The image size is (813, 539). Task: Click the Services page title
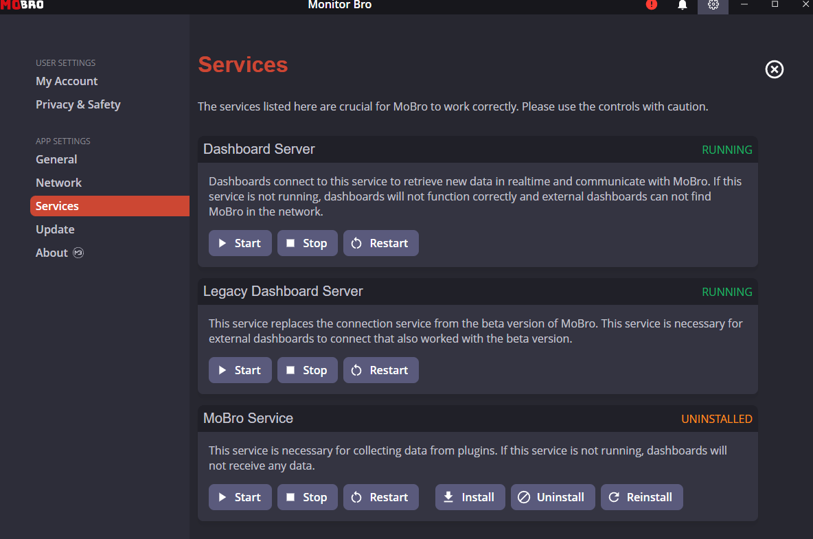242,65
